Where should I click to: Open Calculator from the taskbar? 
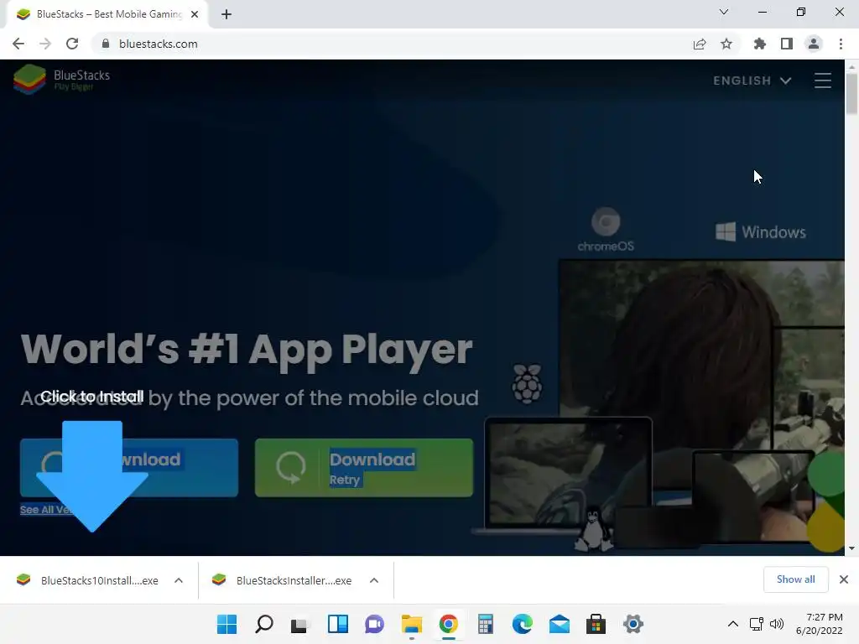point(486,624)
